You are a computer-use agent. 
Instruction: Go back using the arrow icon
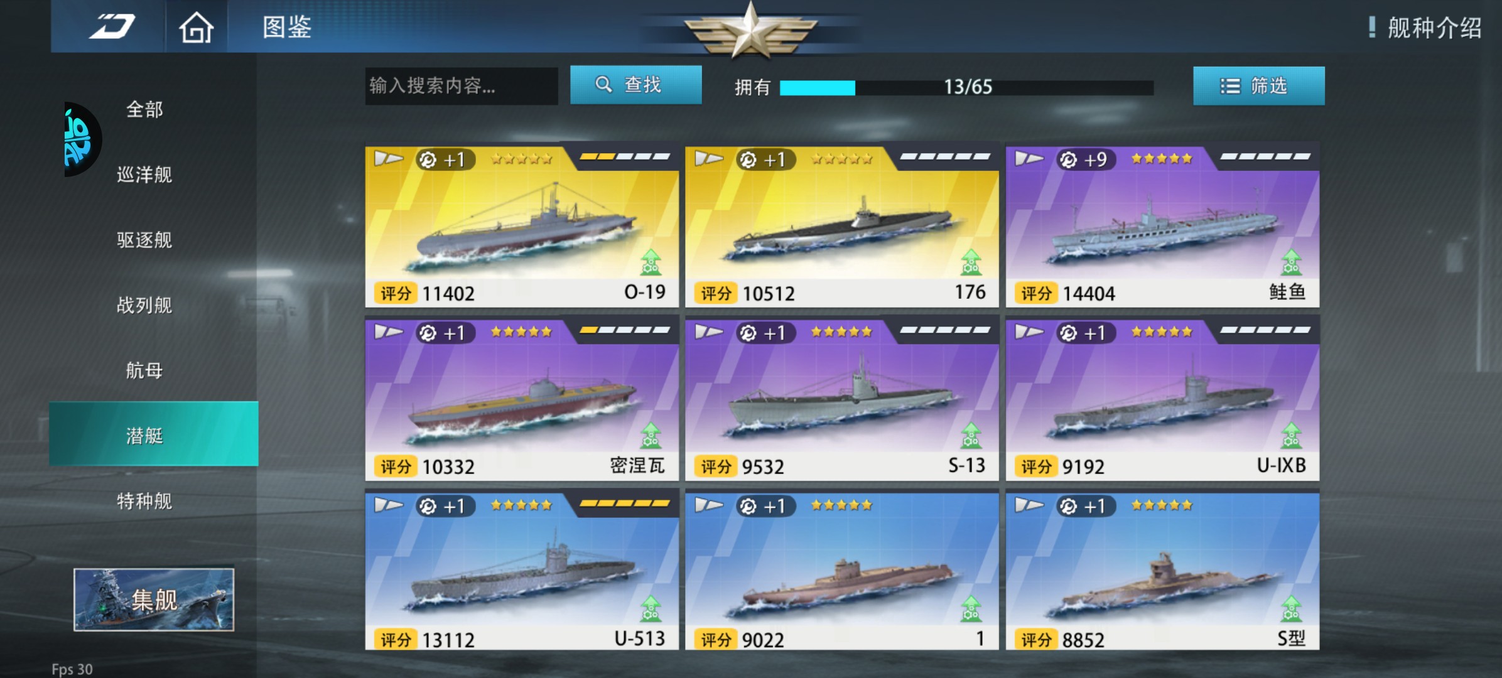tap(112, 27)
